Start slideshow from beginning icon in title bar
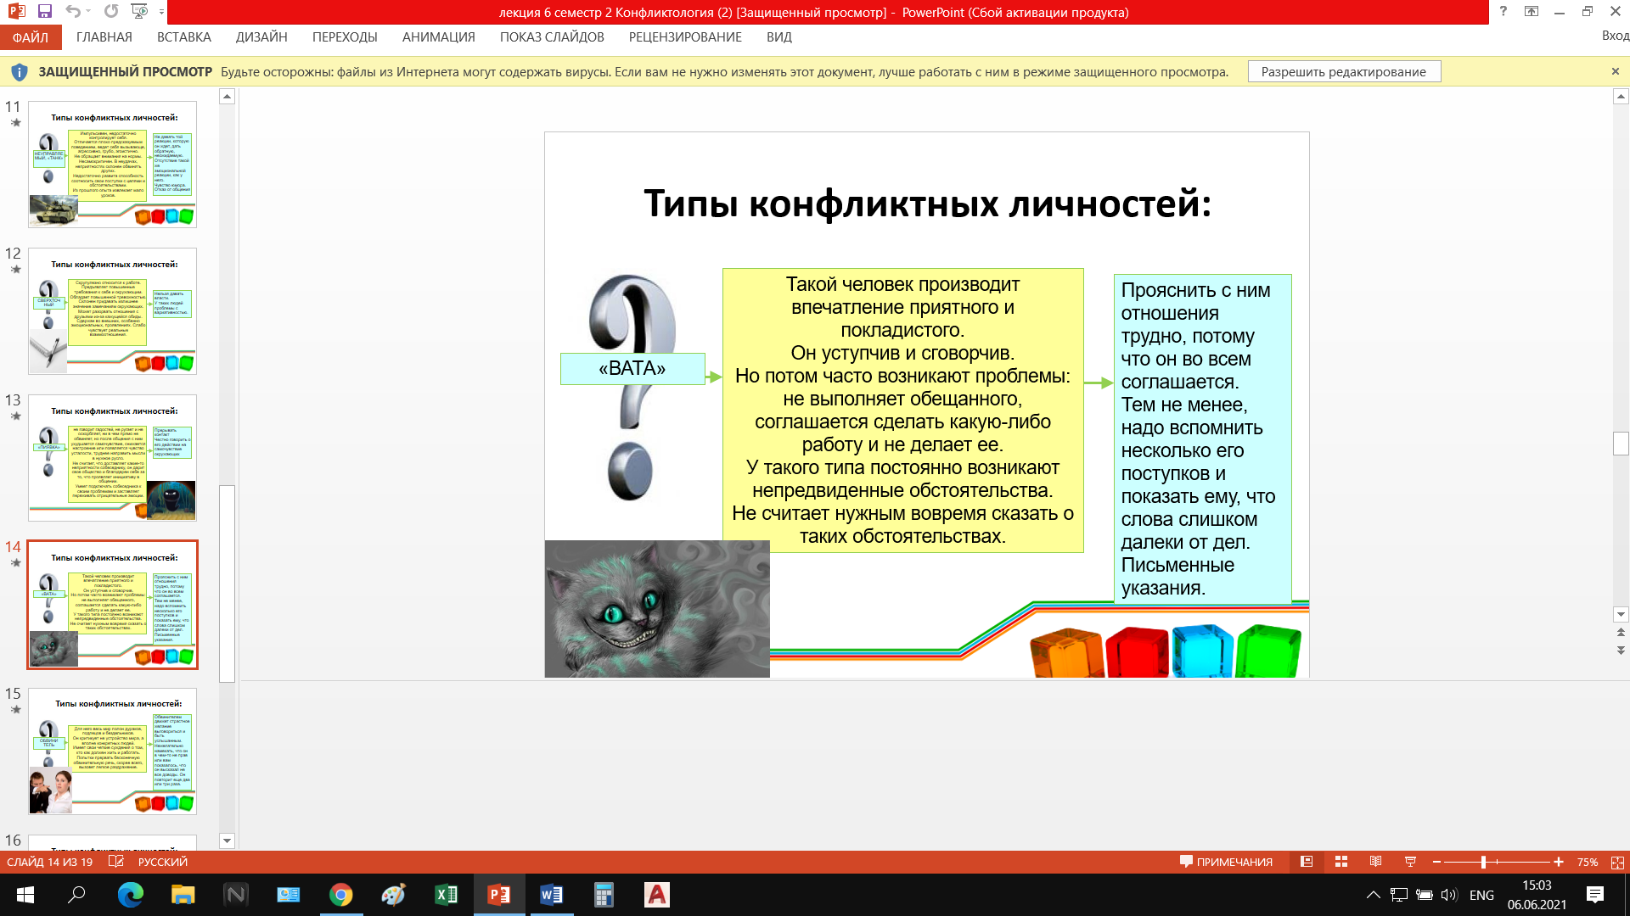The height and width of the screenshot is (916, 1630). click(140, 12)
